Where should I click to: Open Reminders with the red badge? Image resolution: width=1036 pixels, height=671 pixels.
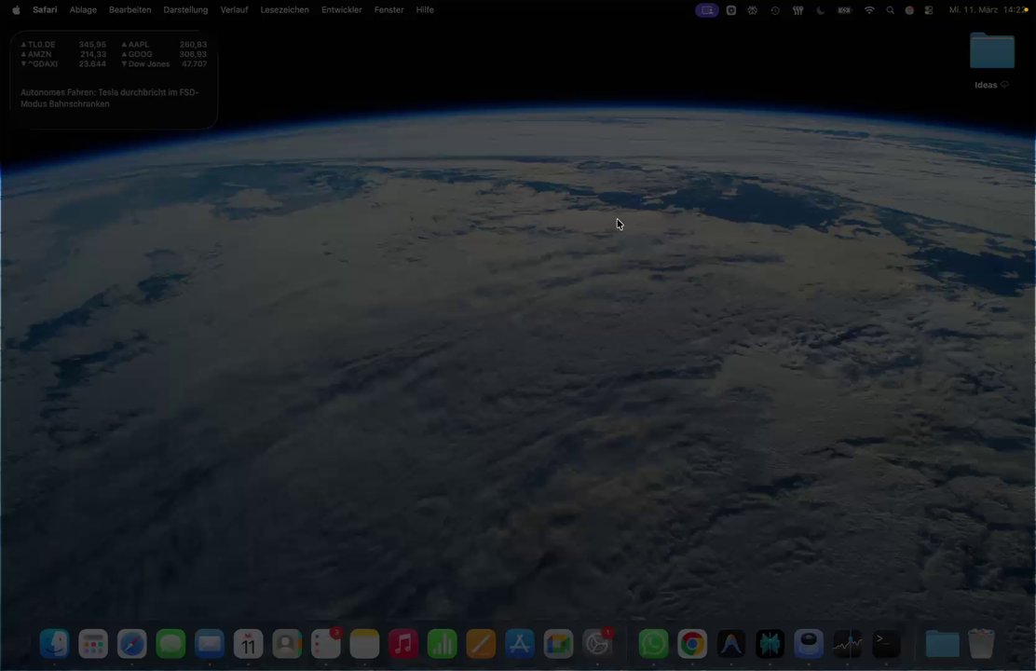coord(326,644)
